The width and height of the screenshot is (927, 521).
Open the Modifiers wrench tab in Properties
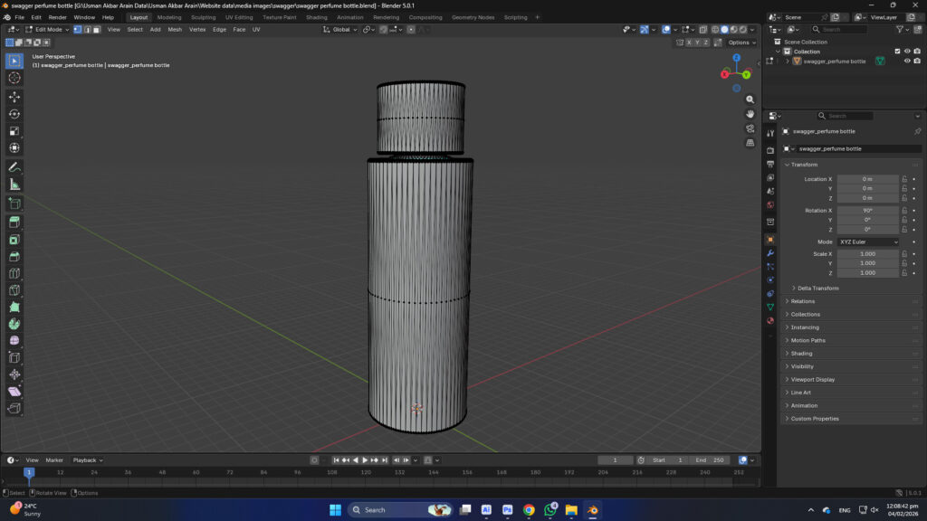coord(770,253)
